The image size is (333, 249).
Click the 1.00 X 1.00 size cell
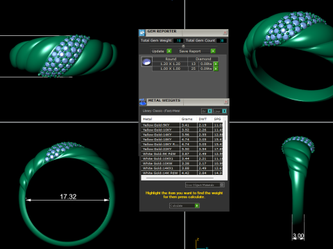pyautogui.click(x=170, y=68)
